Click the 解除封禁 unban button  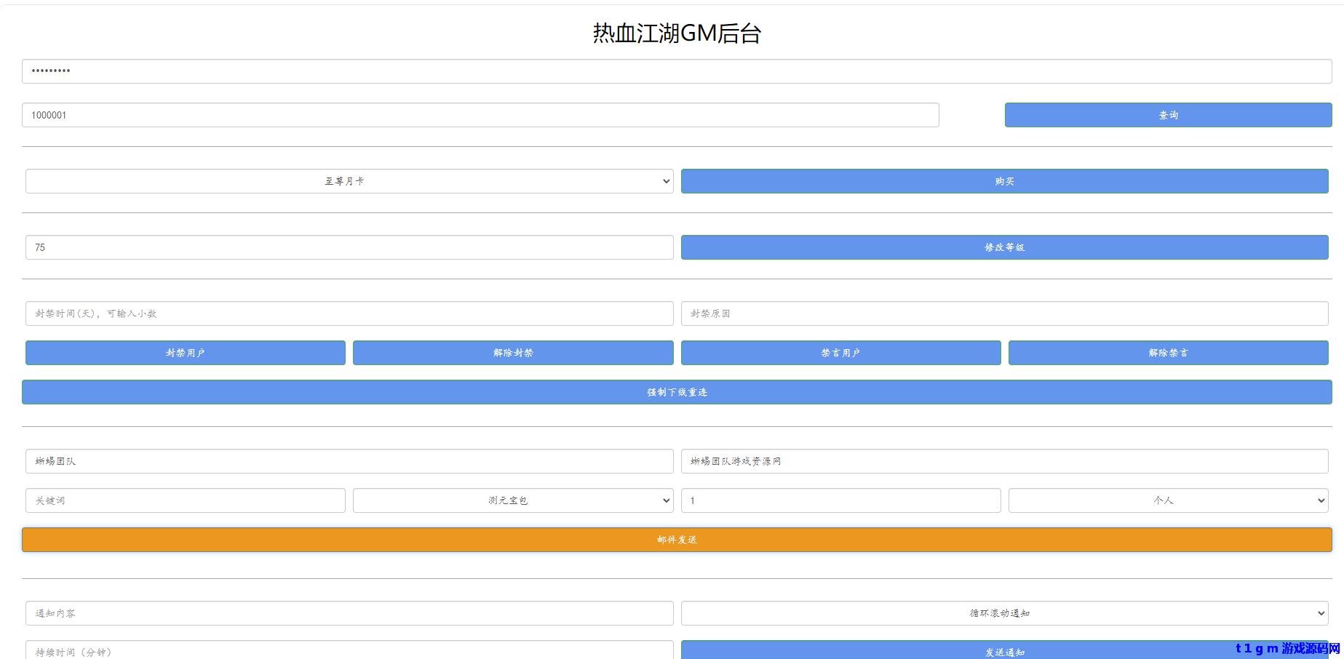click(512, 353)
